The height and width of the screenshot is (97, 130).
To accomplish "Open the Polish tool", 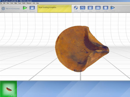I will click(98, 8).
